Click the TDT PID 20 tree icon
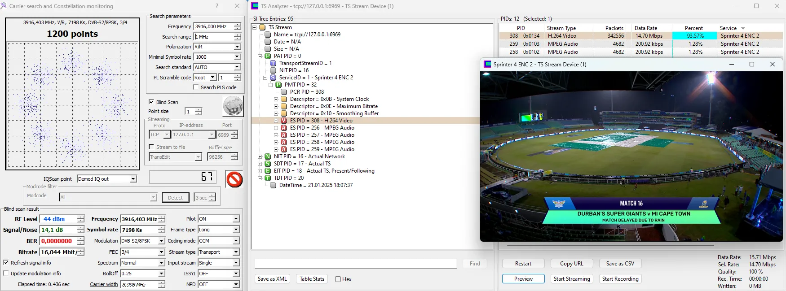Image resolution: width=786 pixels, height=291 pixels. click(x=268, y=178)
